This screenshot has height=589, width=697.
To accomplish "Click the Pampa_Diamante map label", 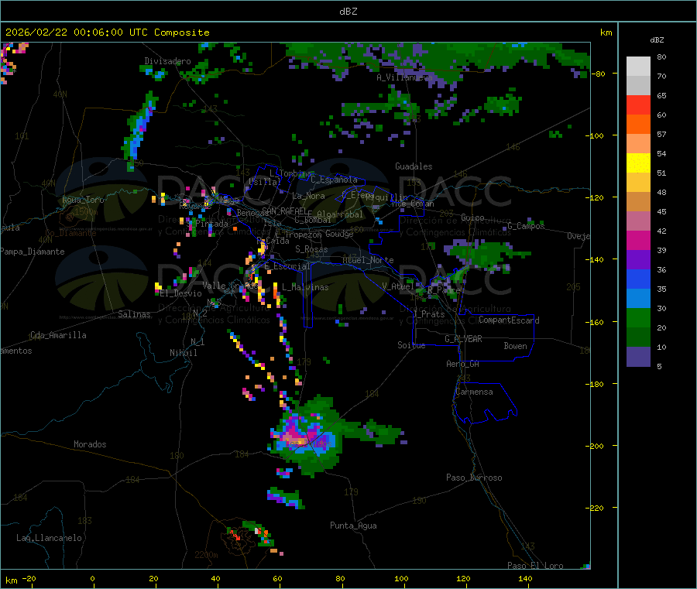I will [33, 252].
